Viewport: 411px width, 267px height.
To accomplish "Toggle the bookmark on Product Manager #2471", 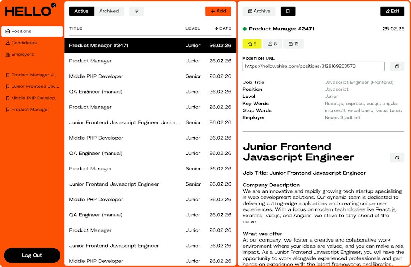I will coord(288,11).
